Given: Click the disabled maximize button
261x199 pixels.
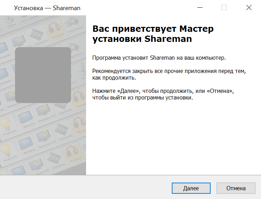Looking at the screenshot, I should click(x=224, y=8).
